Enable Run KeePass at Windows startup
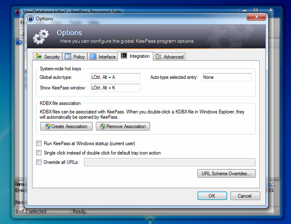291x224 pixels. pyautogui.click(x=39, y=143)
